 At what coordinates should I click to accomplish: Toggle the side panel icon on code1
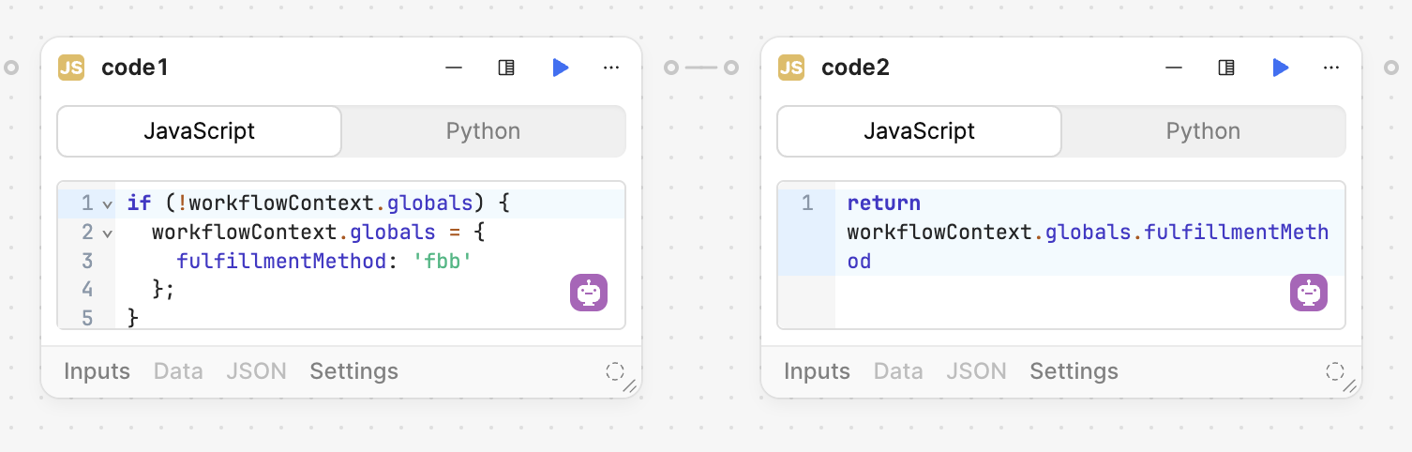point(506,68)
